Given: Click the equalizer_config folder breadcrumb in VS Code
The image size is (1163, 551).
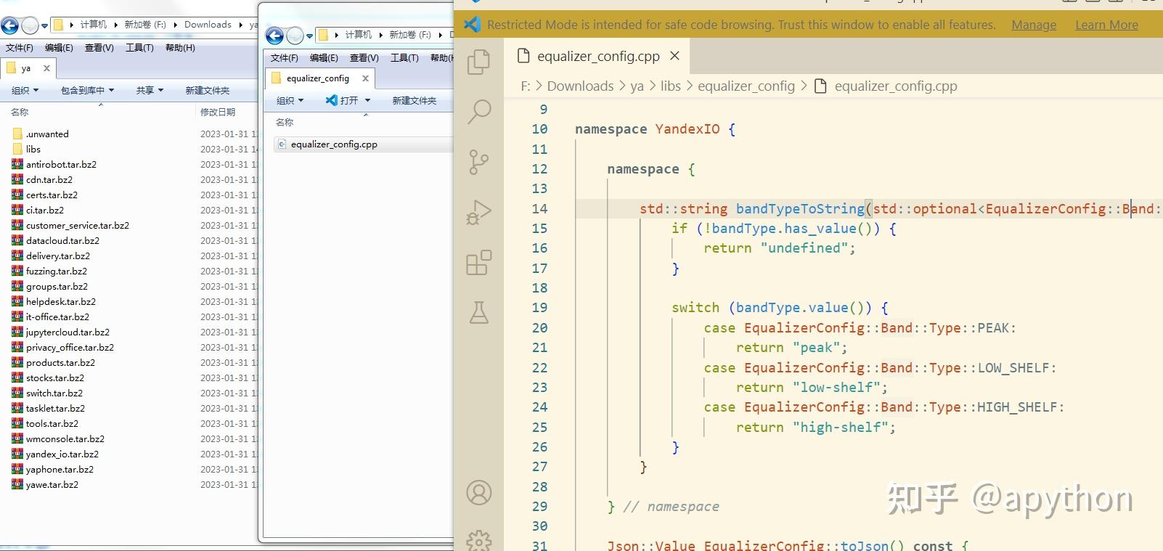Looking at the screenshot, I should click(x=746, y=86).
